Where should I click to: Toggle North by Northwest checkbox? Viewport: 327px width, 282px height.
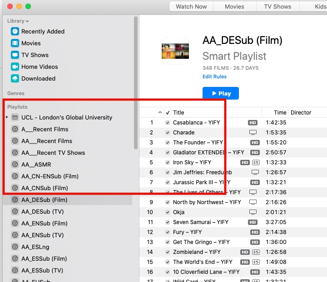[168, 202]
